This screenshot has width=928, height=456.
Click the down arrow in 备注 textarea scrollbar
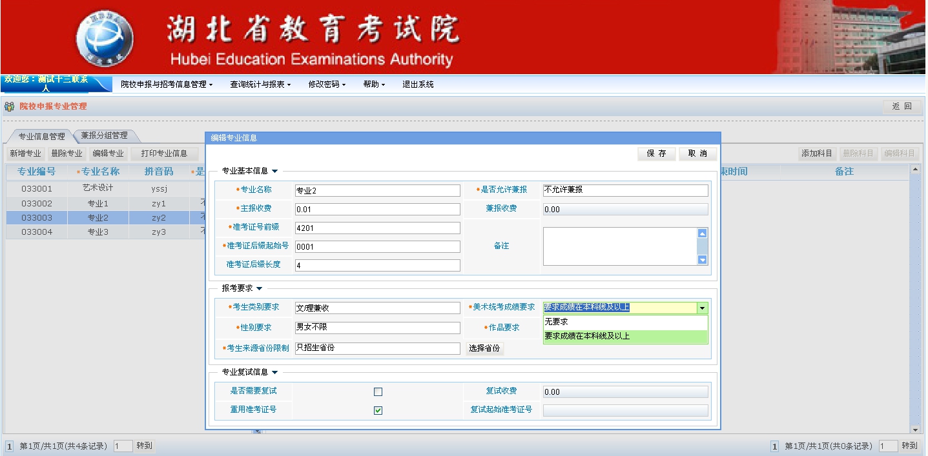click(703, 259)
